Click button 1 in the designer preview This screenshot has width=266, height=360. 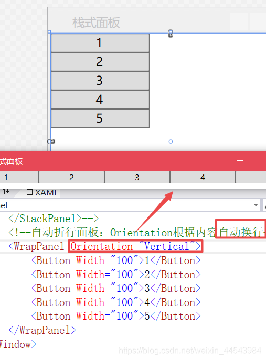[x=100, y=43]
